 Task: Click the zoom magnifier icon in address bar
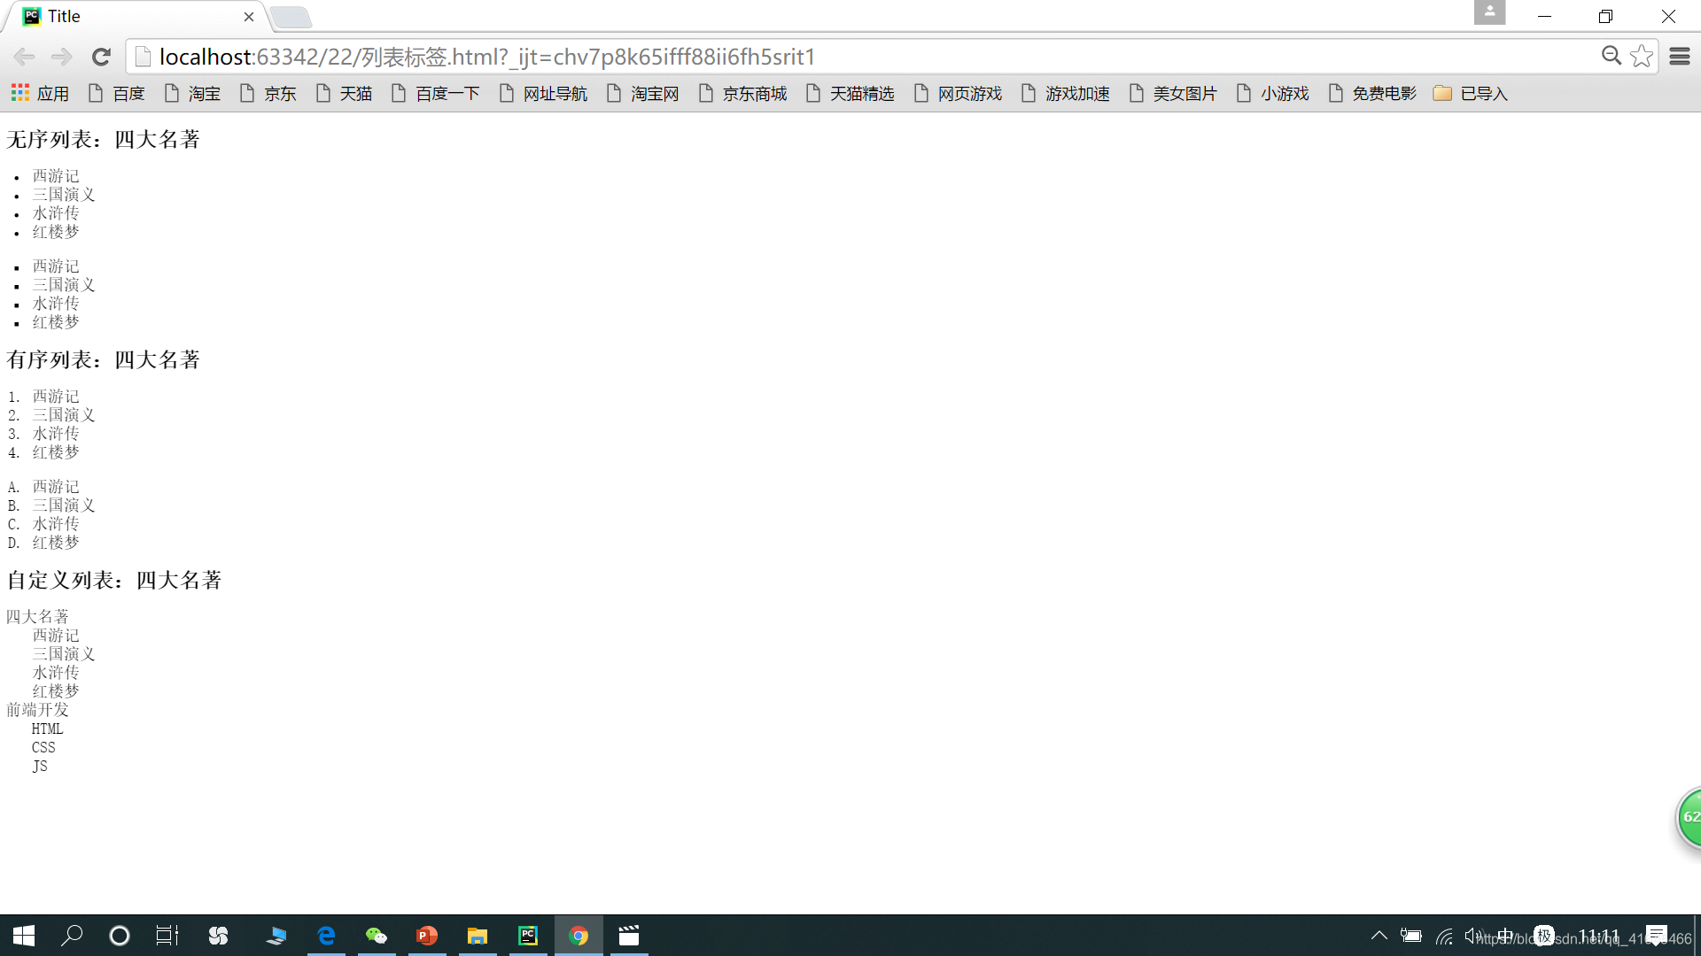pyautogui.click(x=1611, y=57)
